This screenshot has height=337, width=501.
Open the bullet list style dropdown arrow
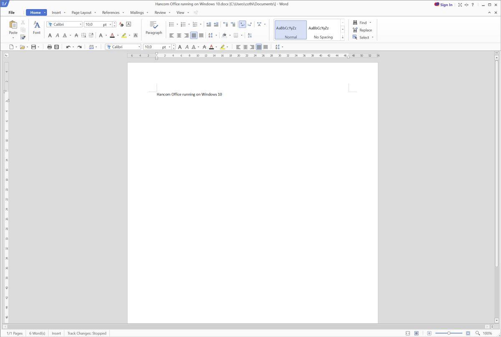177,24
